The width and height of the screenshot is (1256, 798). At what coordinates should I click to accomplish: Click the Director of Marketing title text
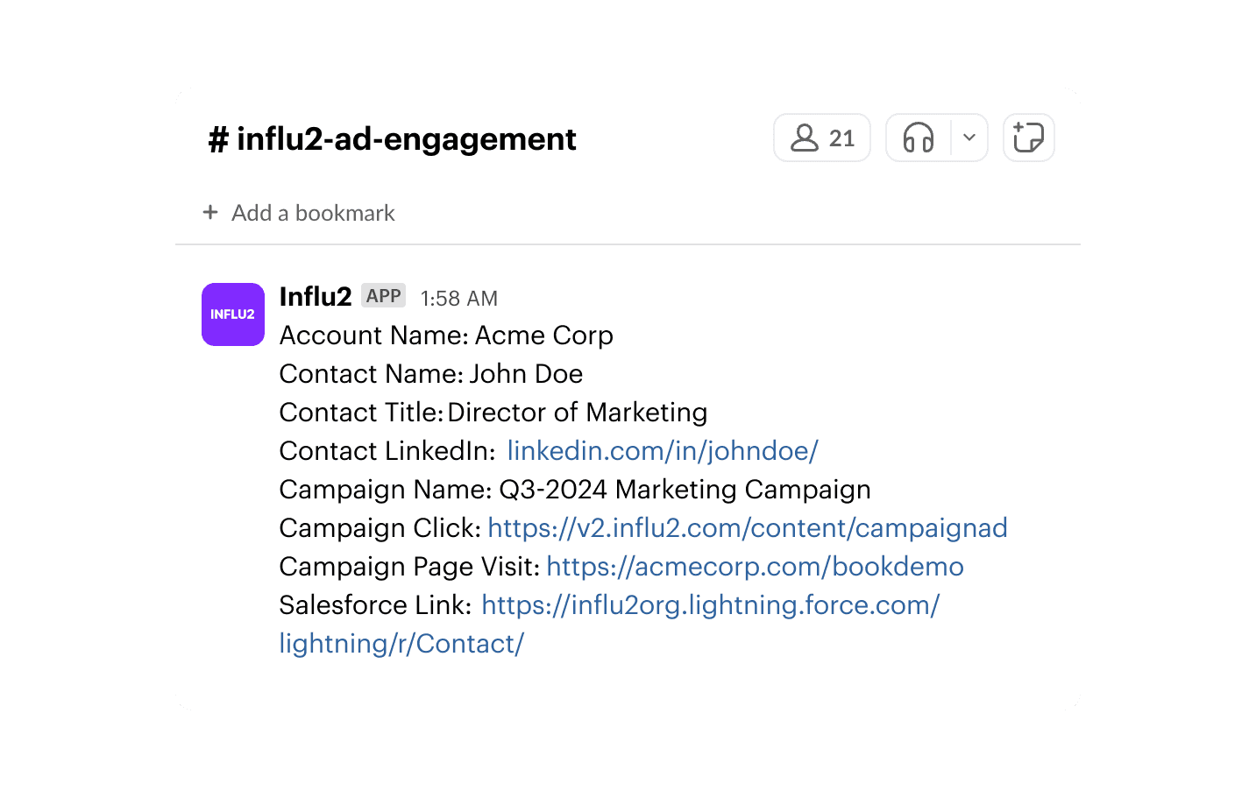point(577,413)
